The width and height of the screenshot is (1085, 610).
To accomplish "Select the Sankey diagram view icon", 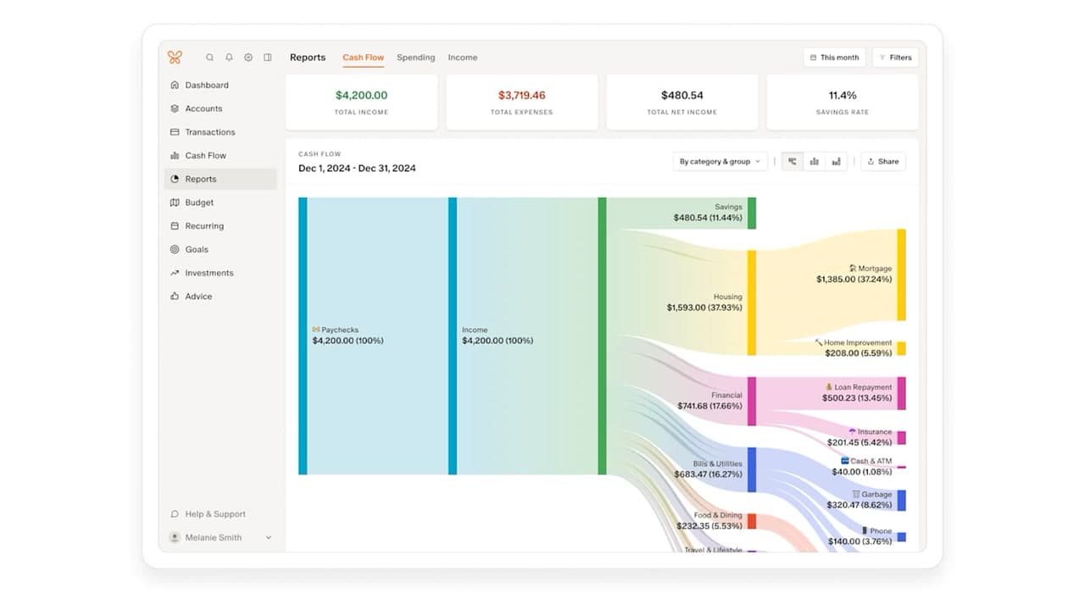I will [x=792, y=160].
